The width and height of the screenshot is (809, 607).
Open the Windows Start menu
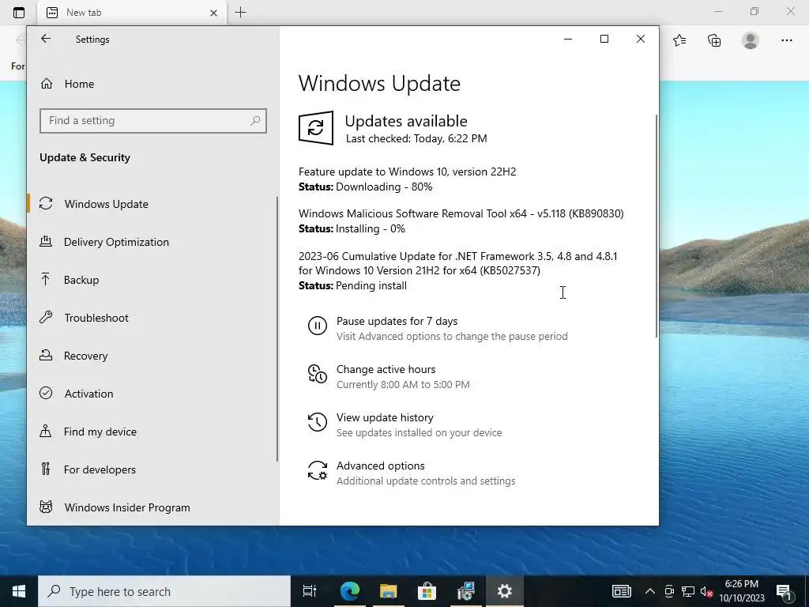coord(19,591)
